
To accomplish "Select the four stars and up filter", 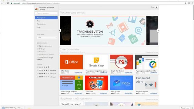I will (x=38, y=70).
